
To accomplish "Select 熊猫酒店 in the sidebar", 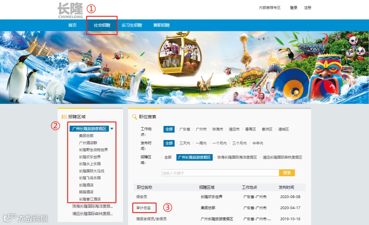I will point(86,192).
